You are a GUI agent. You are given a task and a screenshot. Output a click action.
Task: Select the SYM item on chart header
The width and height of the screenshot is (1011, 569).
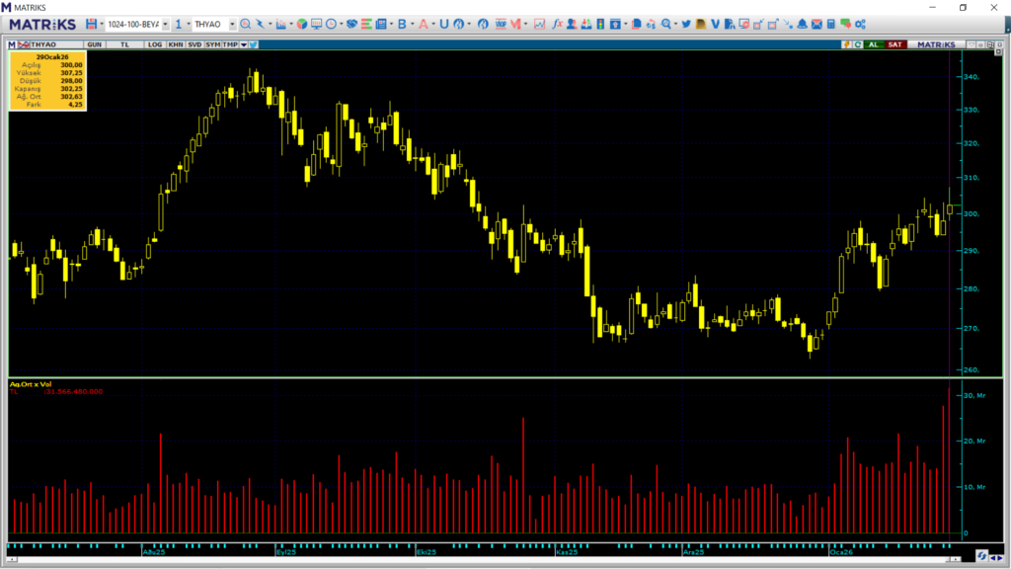point(212,44)
